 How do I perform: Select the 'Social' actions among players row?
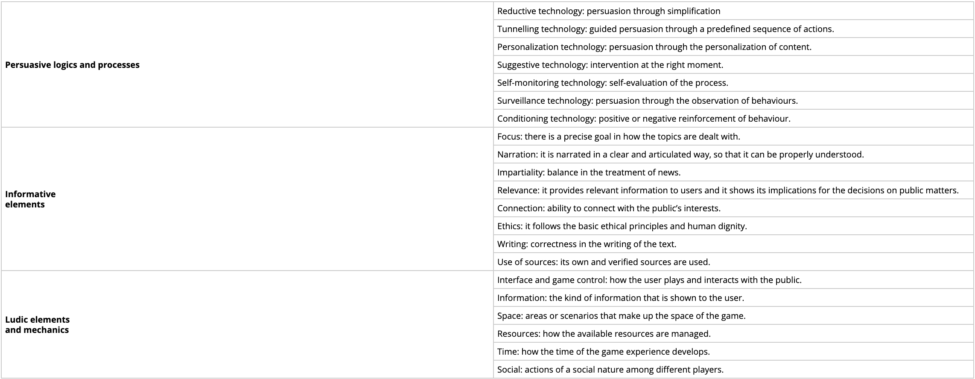click(610, 370)
